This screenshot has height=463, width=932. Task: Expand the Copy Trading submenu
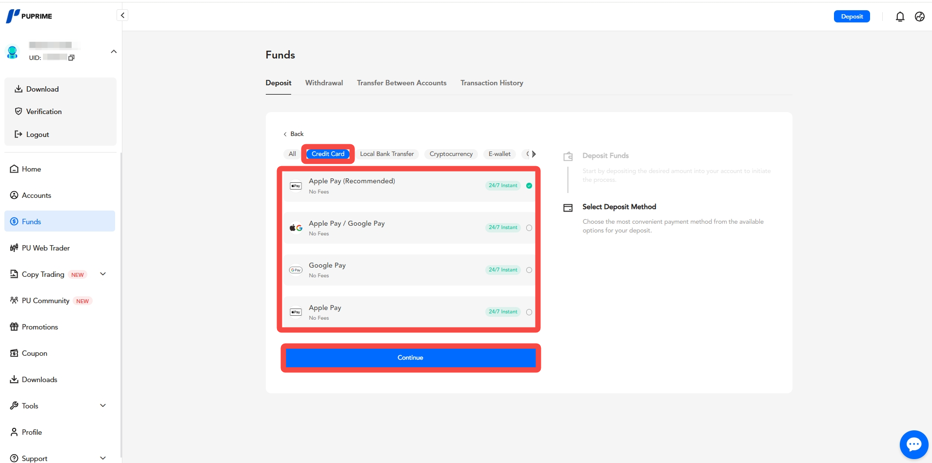[x=103, y=274]
